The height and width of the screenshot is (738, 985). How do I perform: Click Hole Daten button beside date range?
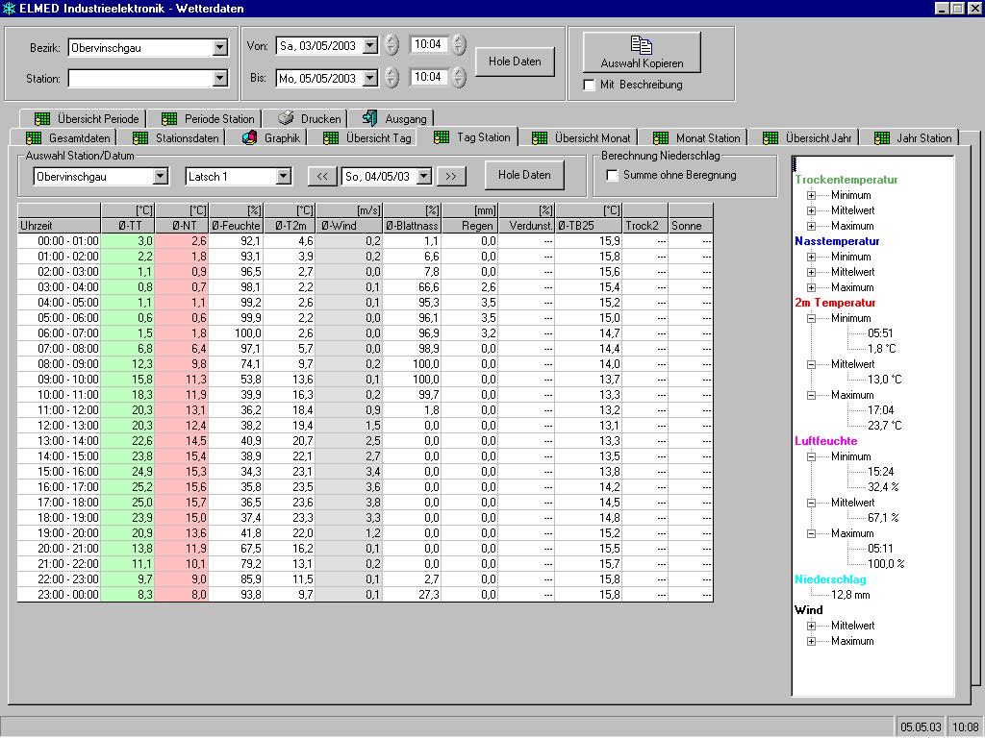[515, 61]
